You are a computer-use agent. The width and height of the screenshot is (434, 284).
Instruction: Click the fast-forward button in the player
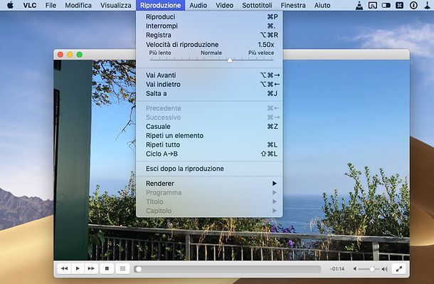[x=91, y=268]
